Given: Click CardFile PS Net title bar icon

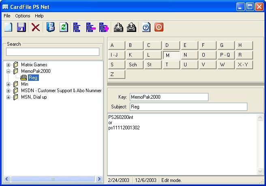Looking at the screenshot, I should (x=5, y=7).
